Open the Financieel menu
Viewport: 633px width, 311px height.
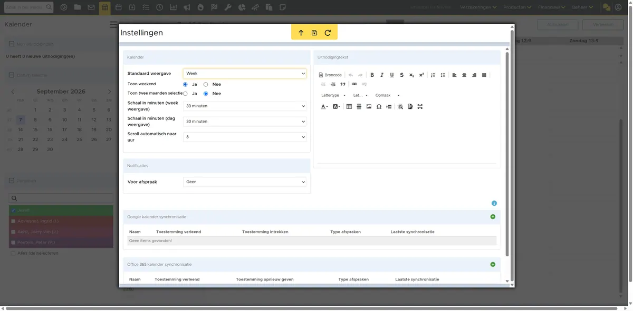coord(552,7)
